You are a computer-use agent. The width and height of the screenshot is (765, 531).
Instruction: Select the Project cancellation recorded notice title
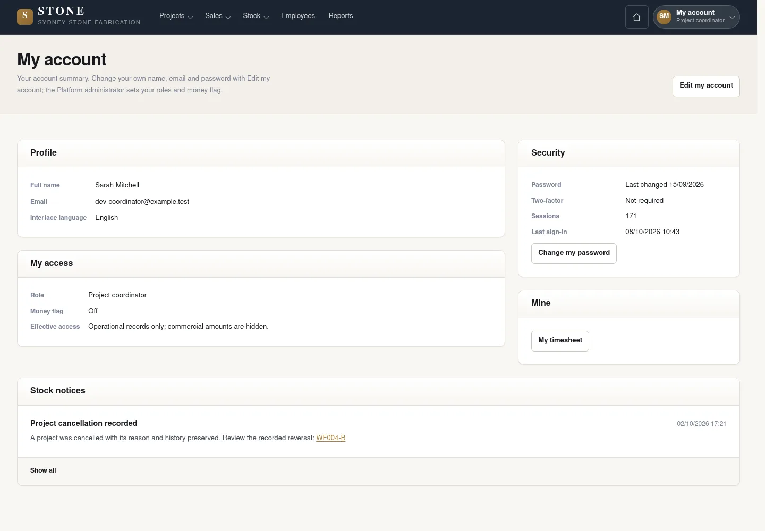pyautogui.click(x=84, y=423)
